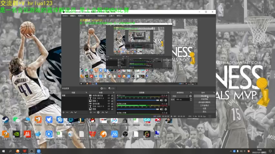Select 场景 item in Scenes list
The image size is (275, 154).
click(75, 96)
